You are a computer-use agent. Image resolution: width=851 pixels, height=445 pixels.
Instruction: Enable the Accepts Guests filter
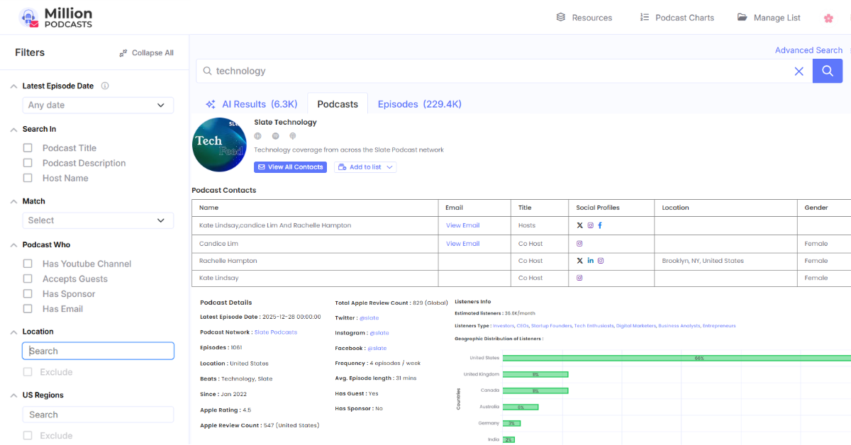28,278
